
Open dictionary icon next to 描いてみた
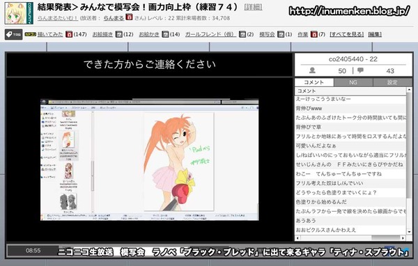coord(69,34)
